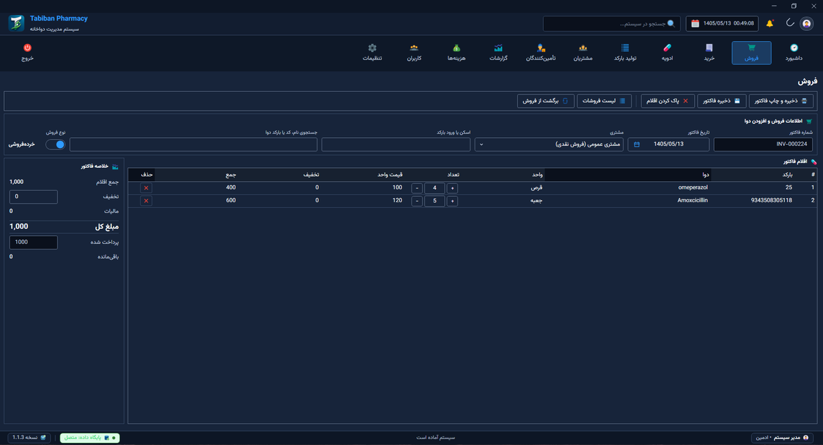The height and width of the screenshot is (445, 823).
Task: Open notifications bell
Action: [770, 23]
